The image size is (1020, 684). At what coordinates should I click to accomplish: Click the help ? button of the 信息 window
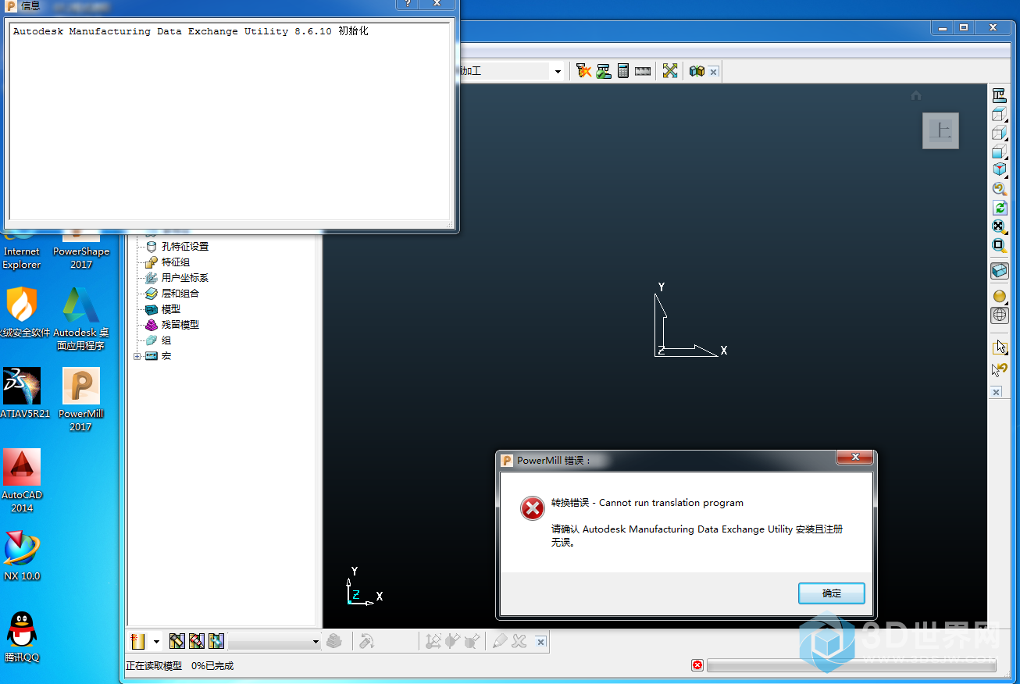tap(407, 3)
